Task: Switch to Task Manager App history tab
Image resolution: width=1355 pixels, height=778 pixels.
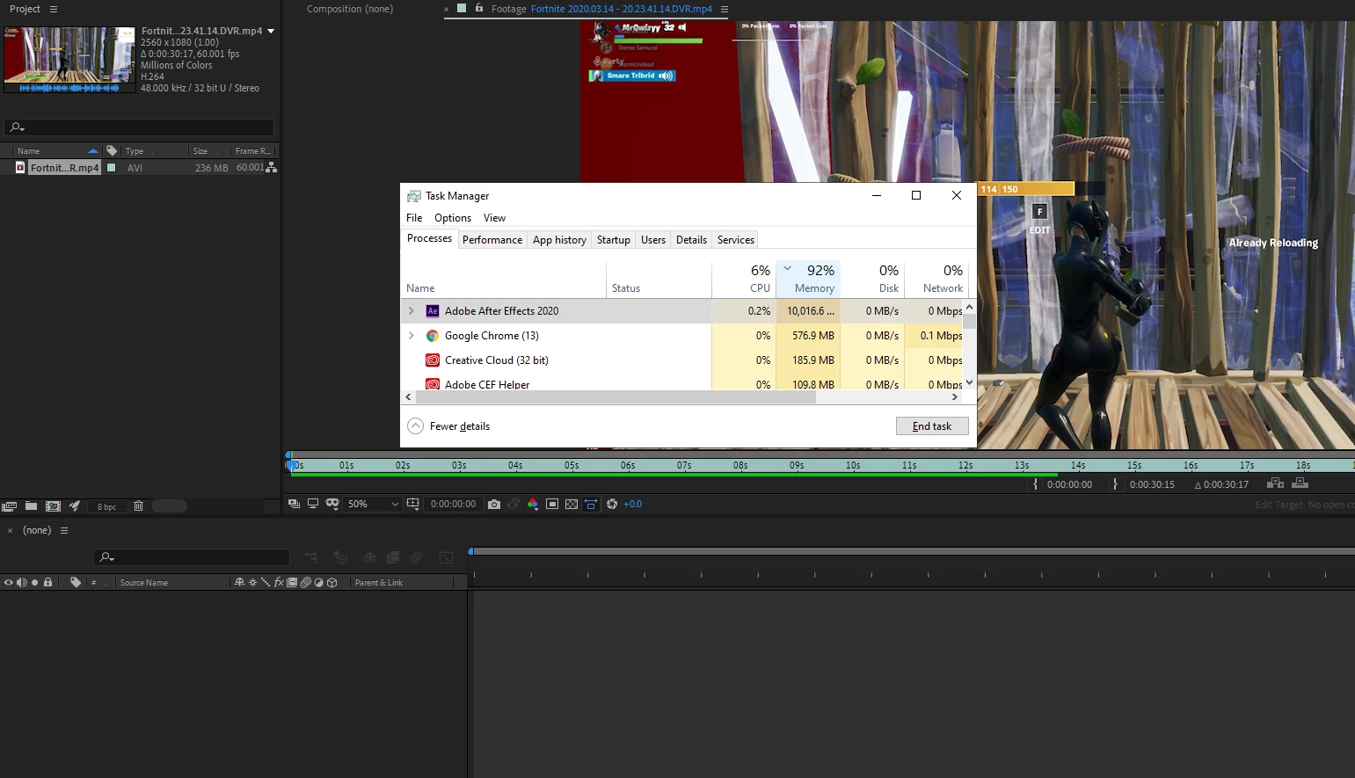Action: 559,240
